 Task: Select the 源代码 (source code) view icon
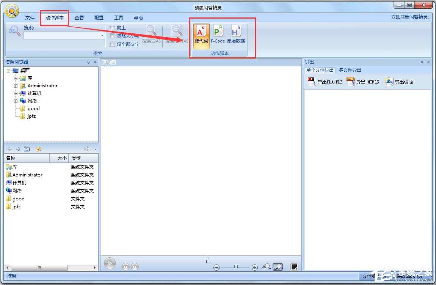(x=201, y=34)
